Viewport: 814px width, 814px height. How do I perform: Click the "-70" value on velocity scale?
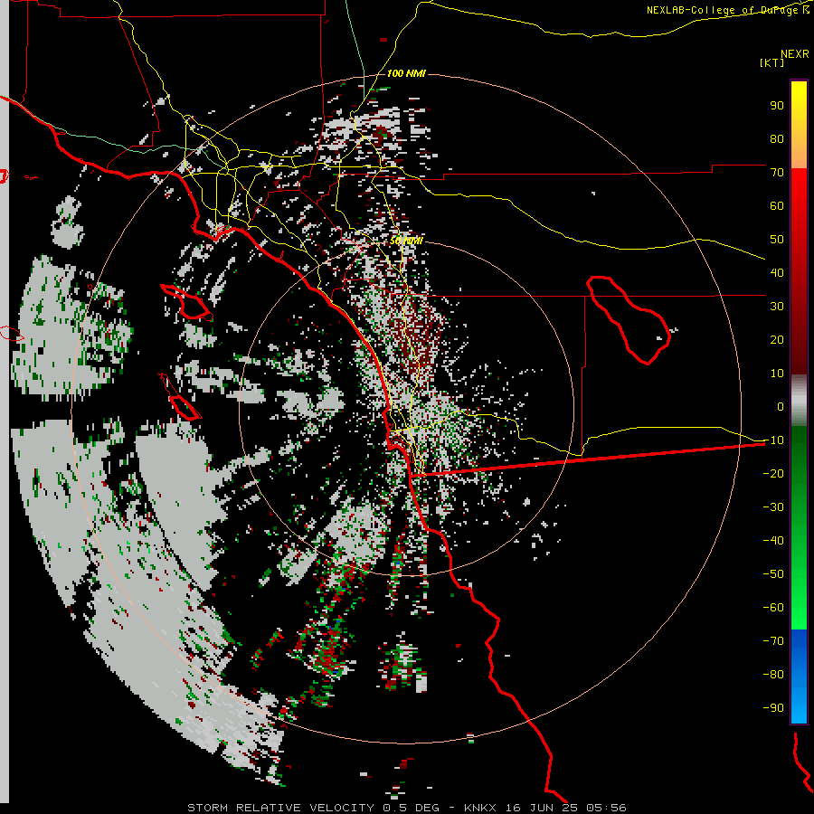[773, 641]
